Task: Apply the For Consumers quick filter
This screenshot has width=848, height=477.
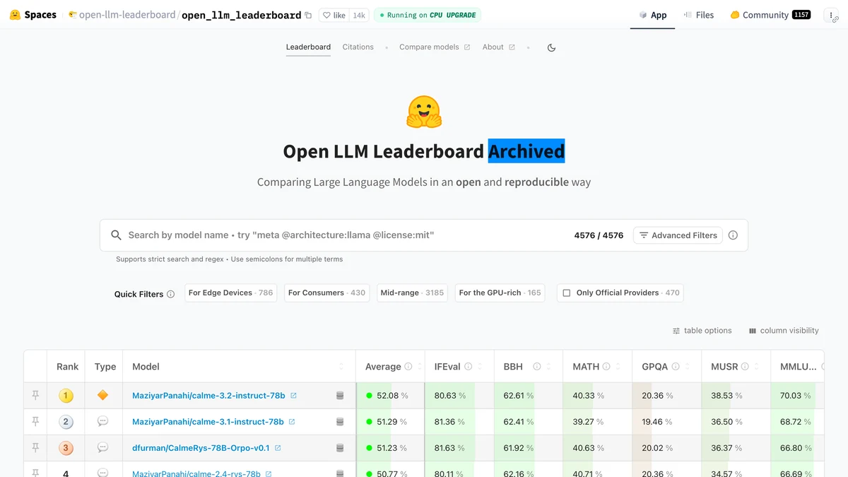Action: click(327, 293)
